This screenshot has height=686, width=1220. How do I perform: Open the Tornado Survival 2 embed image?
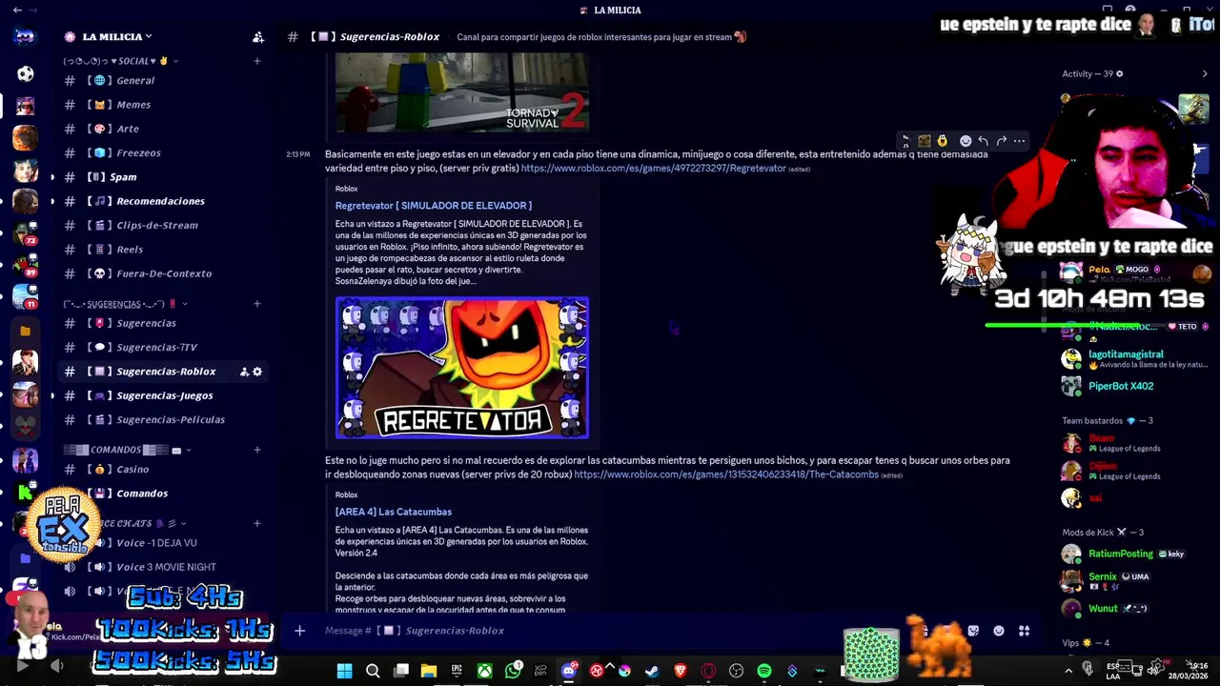point(462,92)
